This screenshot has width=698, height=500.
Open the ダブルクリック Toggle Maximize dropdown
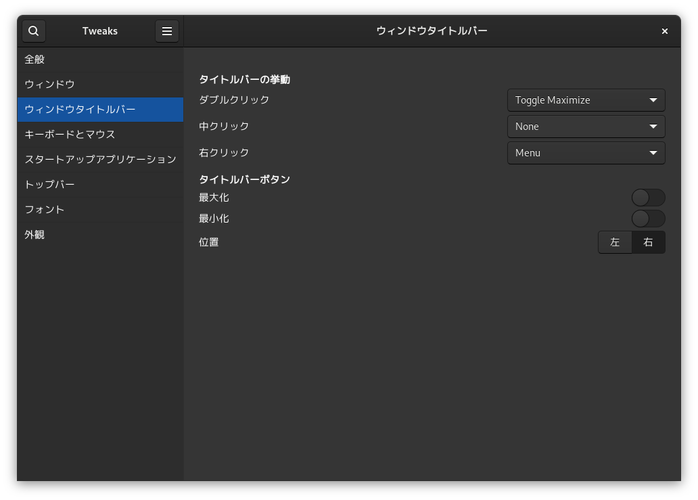586,100
